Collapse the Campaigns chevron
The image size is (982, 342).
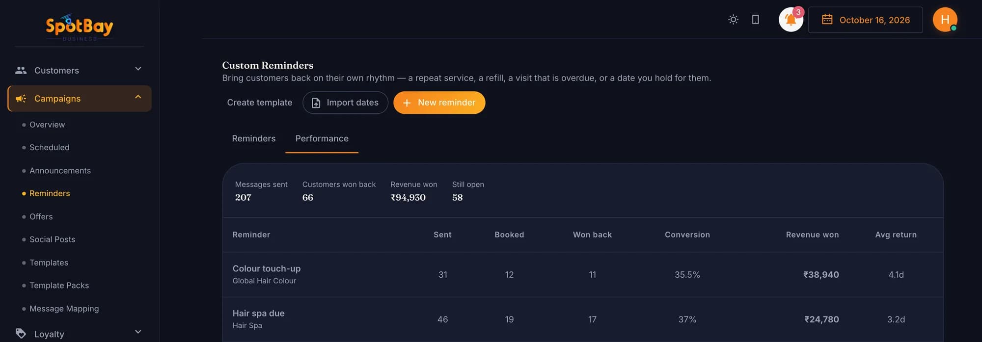pyautogui.click(x=138, y=97)
